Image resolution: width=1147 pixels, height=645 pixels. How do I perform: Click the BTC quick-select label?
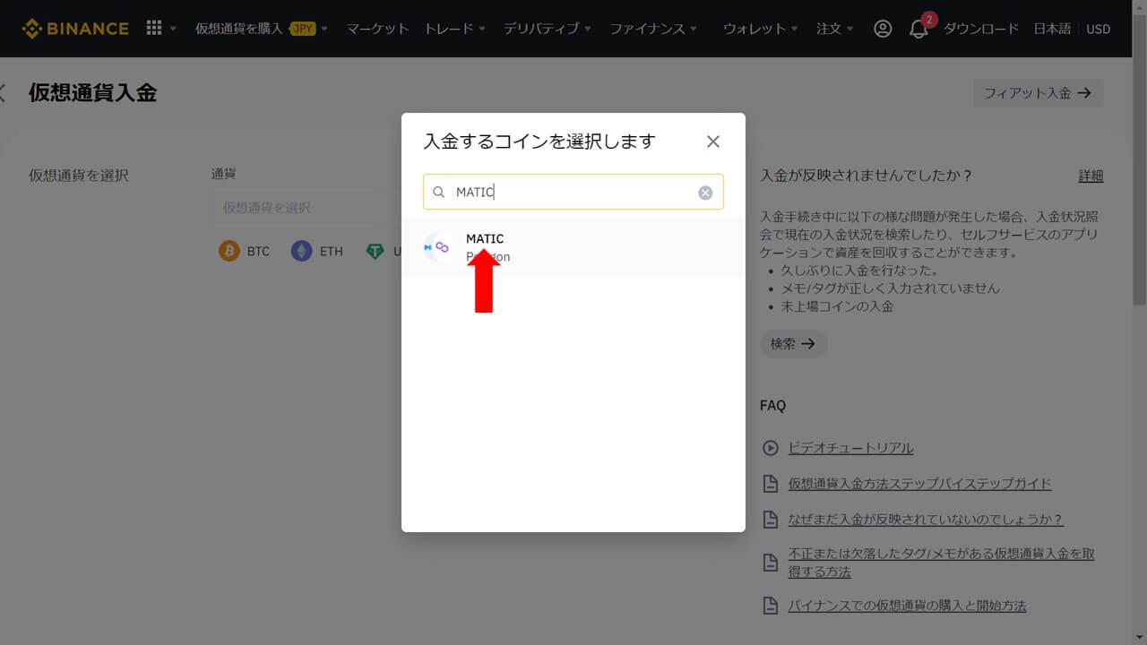click(x=258, y=252)
